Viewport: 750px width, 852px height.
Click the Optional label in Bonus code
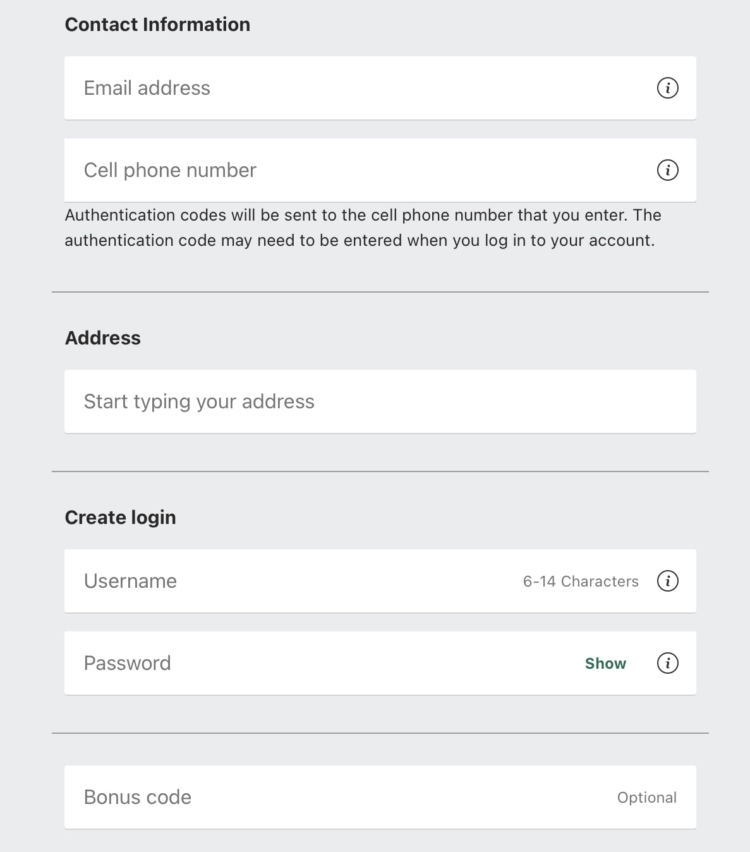point(647,798)
